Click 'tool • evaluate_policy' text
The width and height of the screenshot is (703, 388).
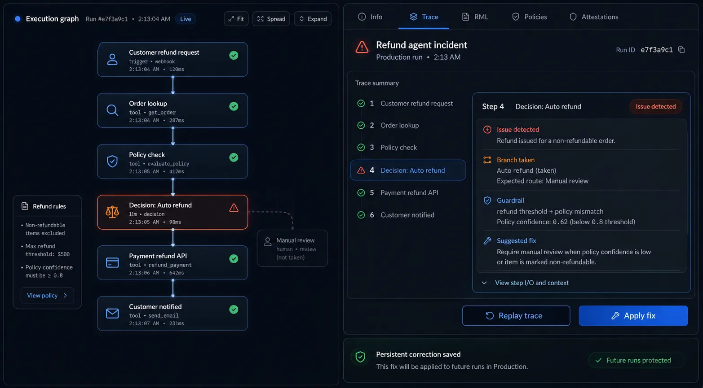159,164
